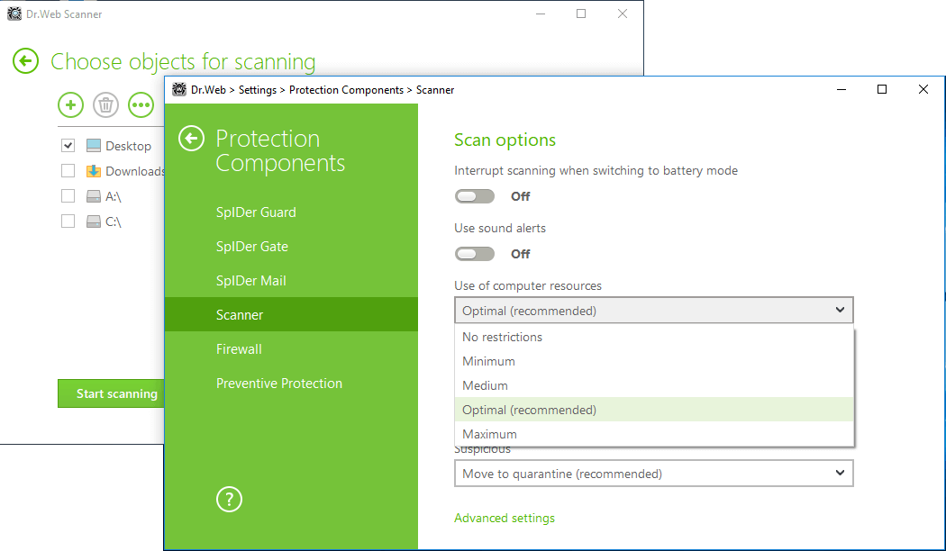Click the A:\ label in scan list
946x551 pixels.
(114, 196)
